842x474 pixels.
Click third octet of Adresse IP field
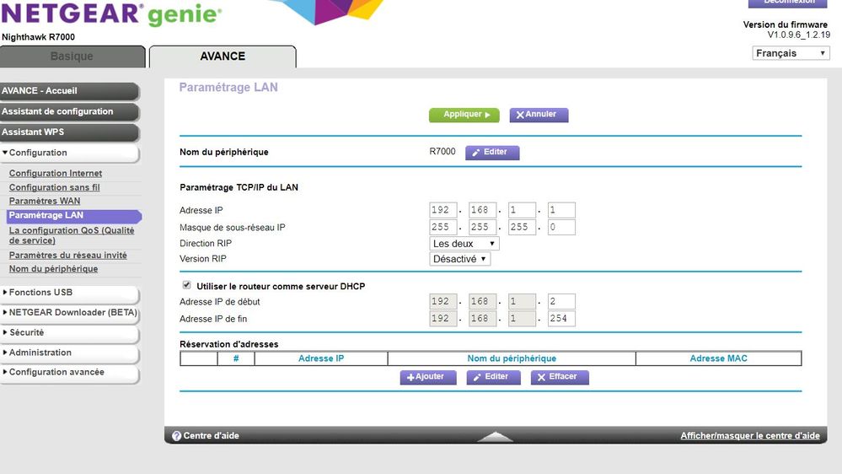pos(522,210)
